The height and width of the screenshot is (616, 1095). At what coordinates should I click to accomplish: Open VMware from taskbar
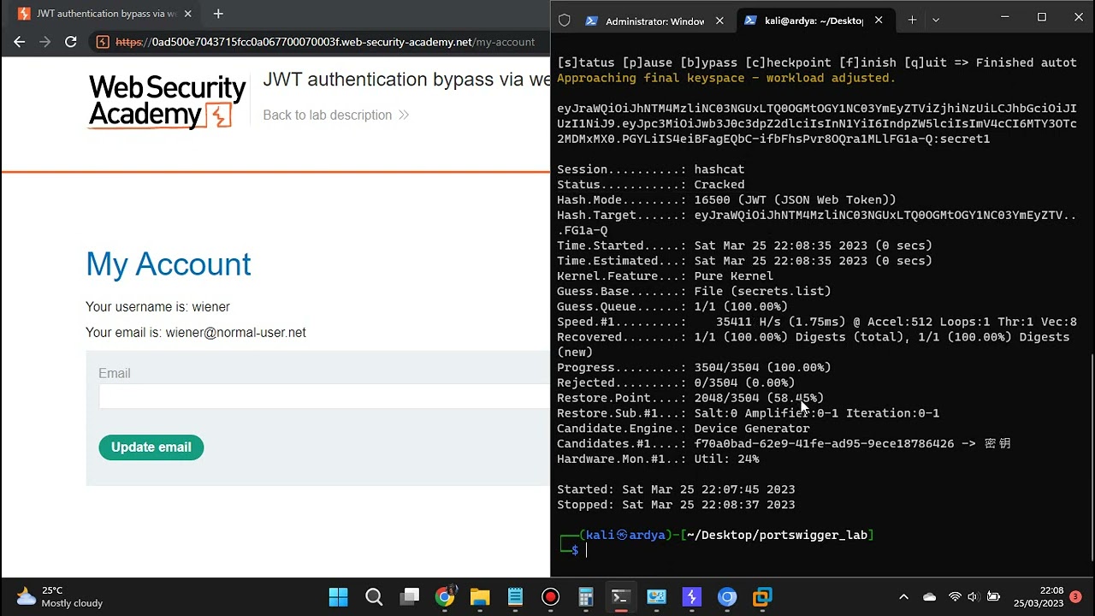[x=762, y=596]
